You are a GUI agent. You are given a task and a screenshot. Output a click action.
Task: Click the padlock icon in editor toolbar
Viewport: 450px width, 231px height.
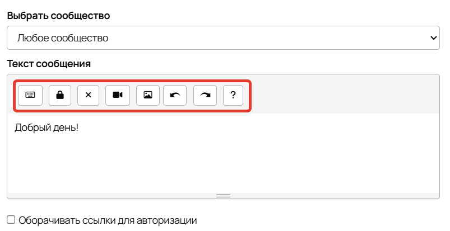[x=60, y=95]
